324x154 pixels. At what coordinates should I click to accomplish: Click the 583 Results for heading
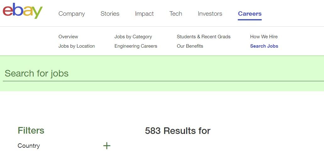(x=178, y=131)
